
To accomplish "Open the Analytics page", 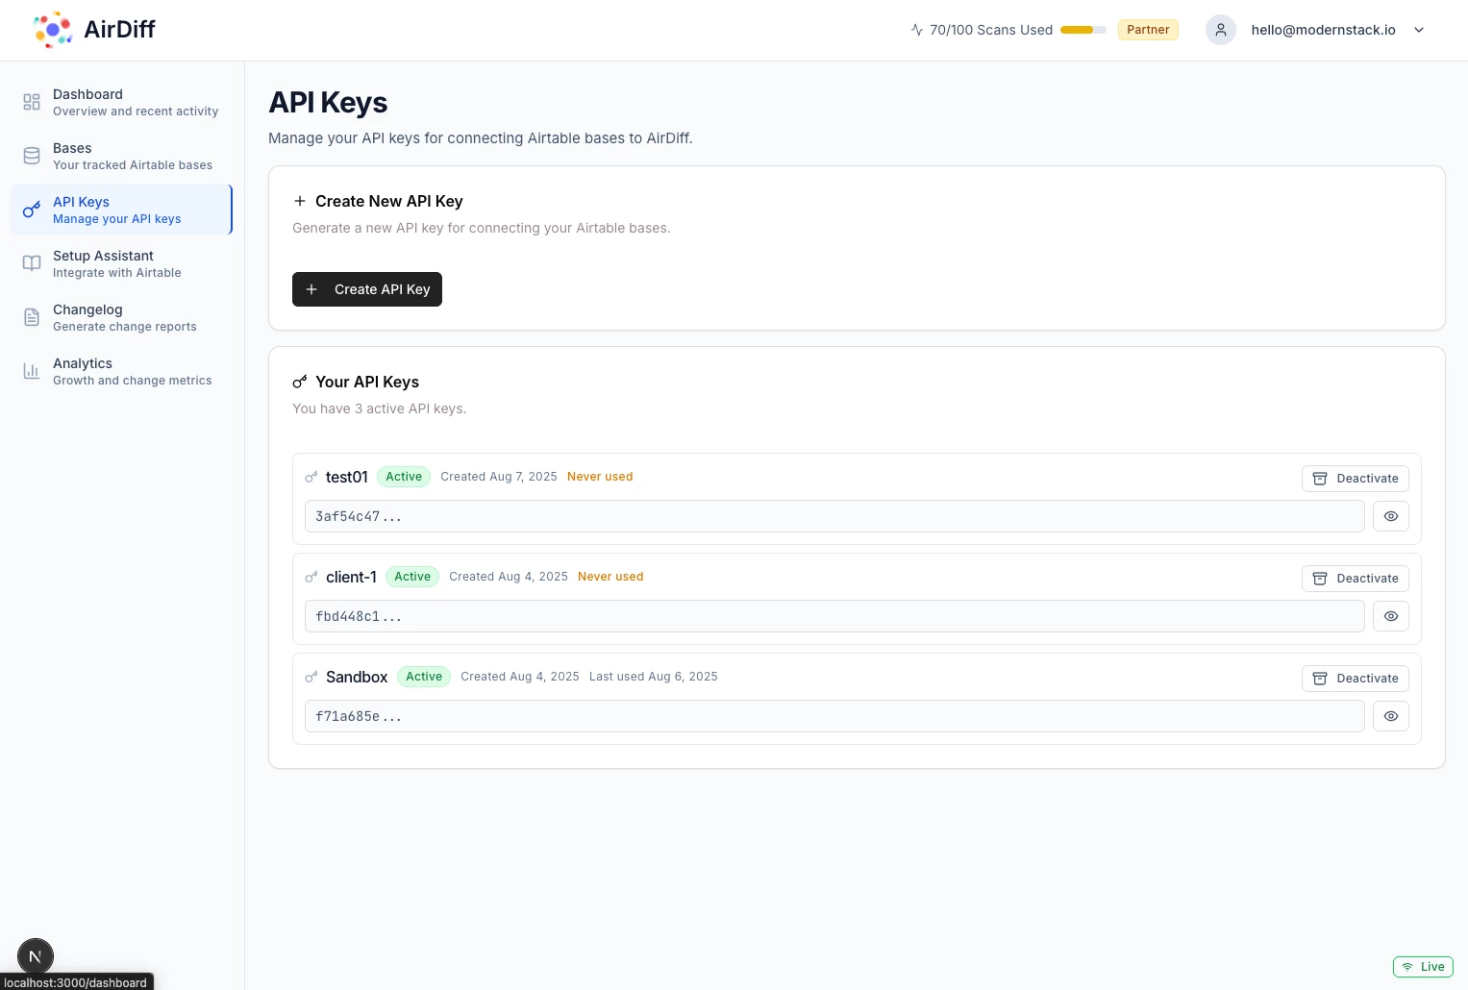I will tap(121, 371).
